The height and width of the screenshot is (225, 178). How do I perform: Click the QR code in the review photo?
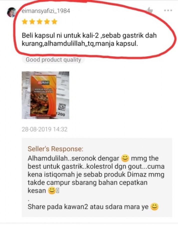point(62,107)
